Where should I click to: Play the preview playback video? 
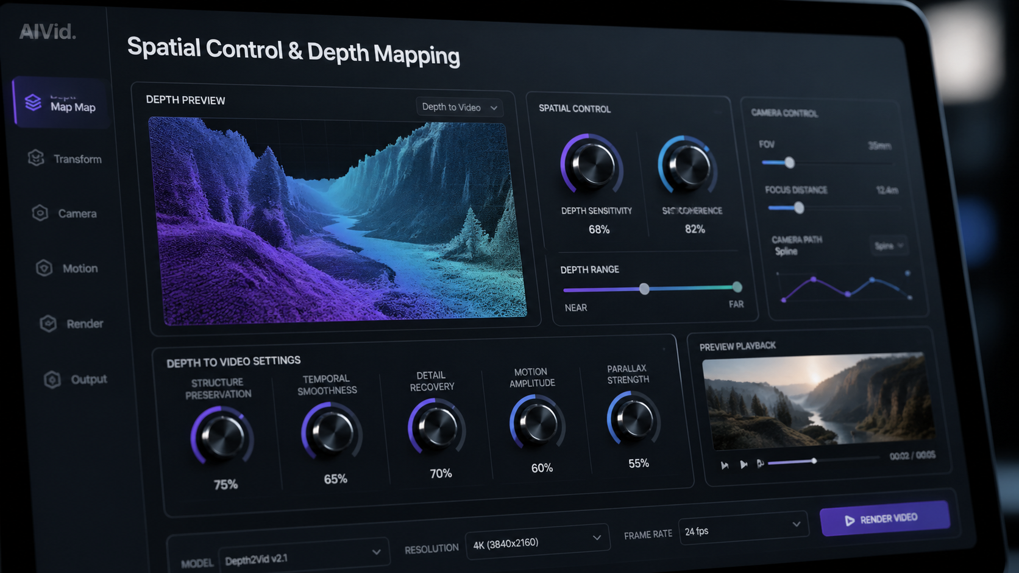click(744, 465)
